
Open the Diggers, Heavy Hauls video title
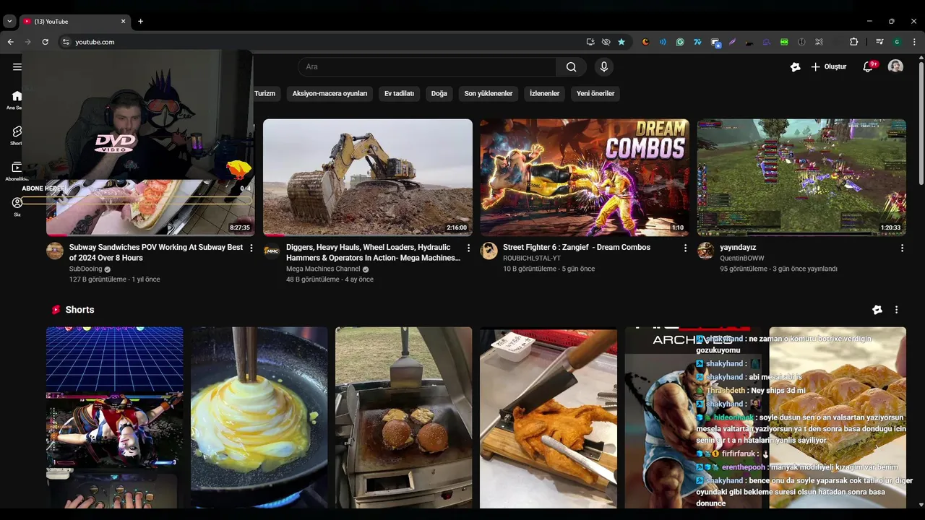click(373, 252)
